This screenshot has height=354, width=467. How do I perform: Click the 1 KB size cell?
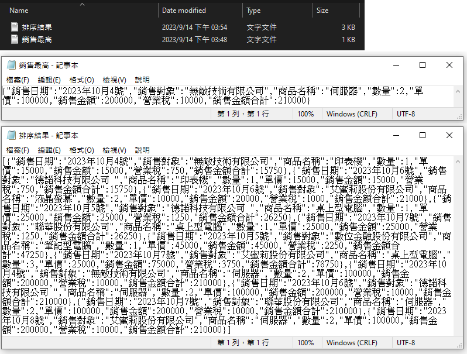[x=348, y=40]
